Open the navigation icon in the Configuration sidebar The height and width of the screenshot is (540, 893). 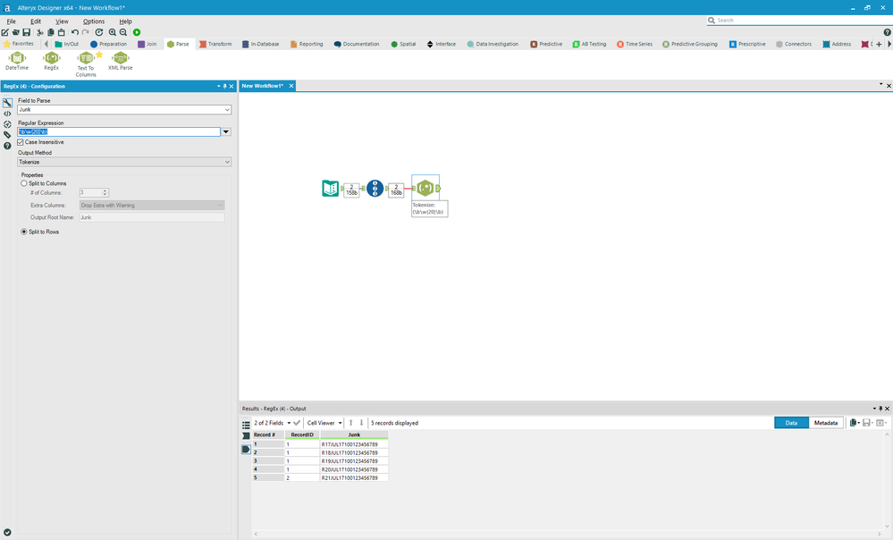tap(7, 124)
